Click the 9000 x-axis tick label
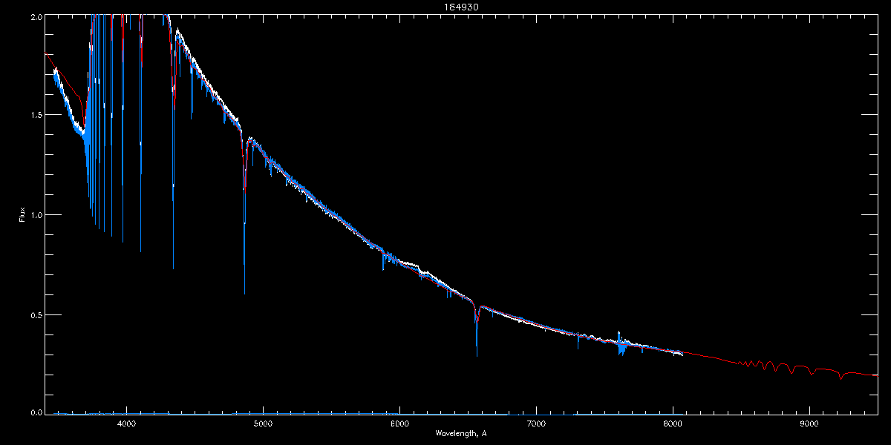This screenshot has width=891, height=445. [x=809, y=424]
